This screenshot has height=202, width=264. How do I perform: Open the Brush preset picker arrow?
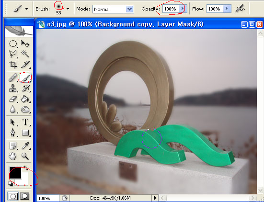point(68,9)
